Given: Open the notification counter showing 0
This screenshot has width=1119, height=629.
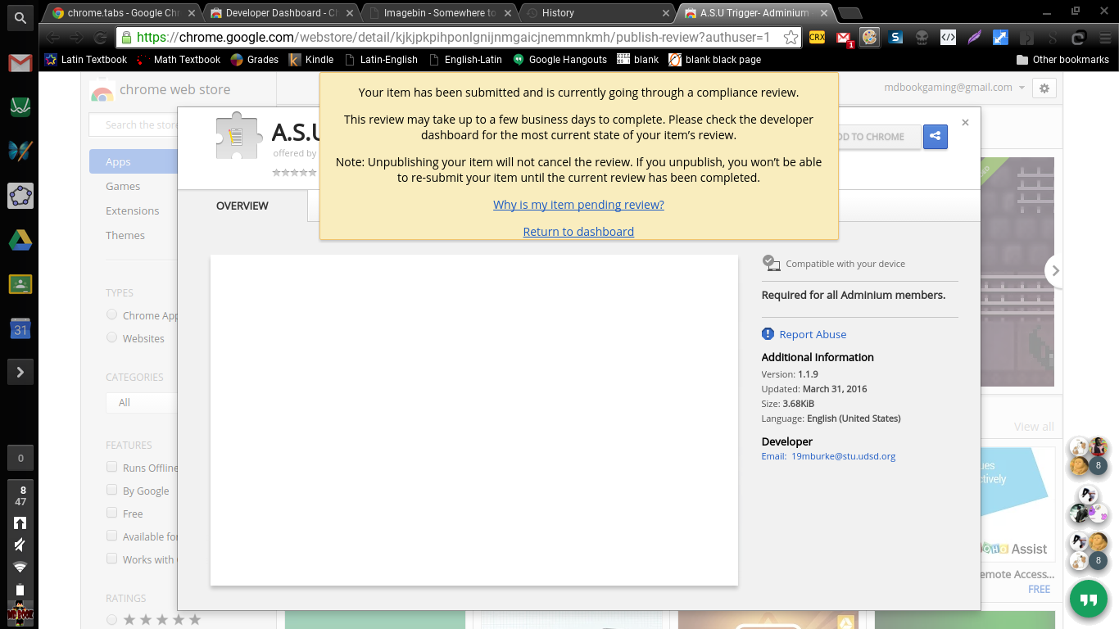Looking at the screenshot, I should point(20,459).
